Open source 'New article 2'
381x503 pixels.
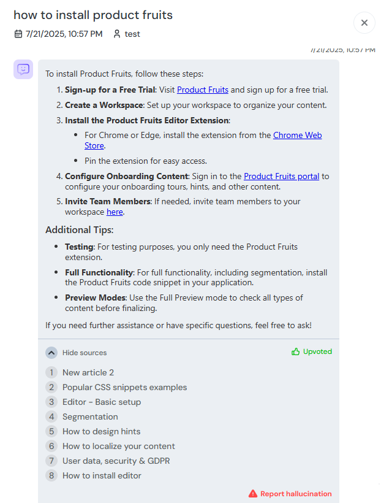point(88,372)
